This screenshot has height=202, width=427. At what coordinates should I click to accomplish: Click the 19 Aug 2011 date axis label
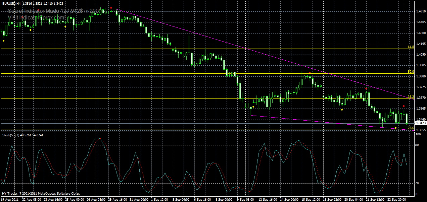[9, 198]
